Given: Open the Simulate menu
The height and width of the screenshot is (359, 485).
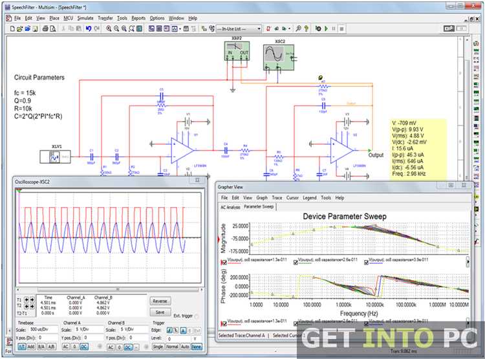Looking at the screenshot, I should point(85,18).
